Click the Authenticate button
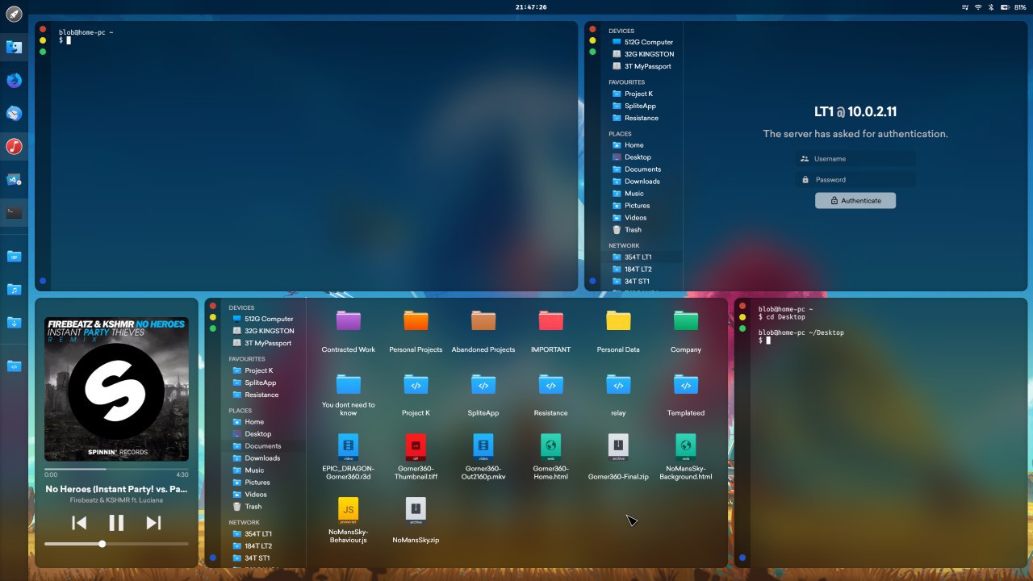The width and height of the screenshot is (1033, 581). click(855, 200)
